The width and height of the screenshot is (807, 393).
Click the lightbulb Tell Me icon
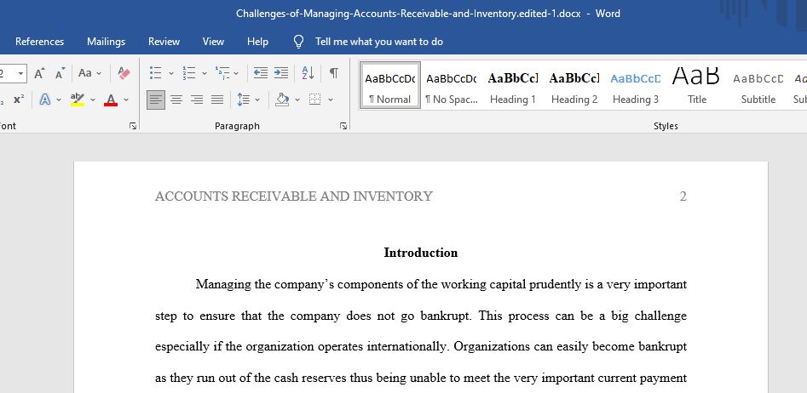pyautogui.click(x=298, y=42)
